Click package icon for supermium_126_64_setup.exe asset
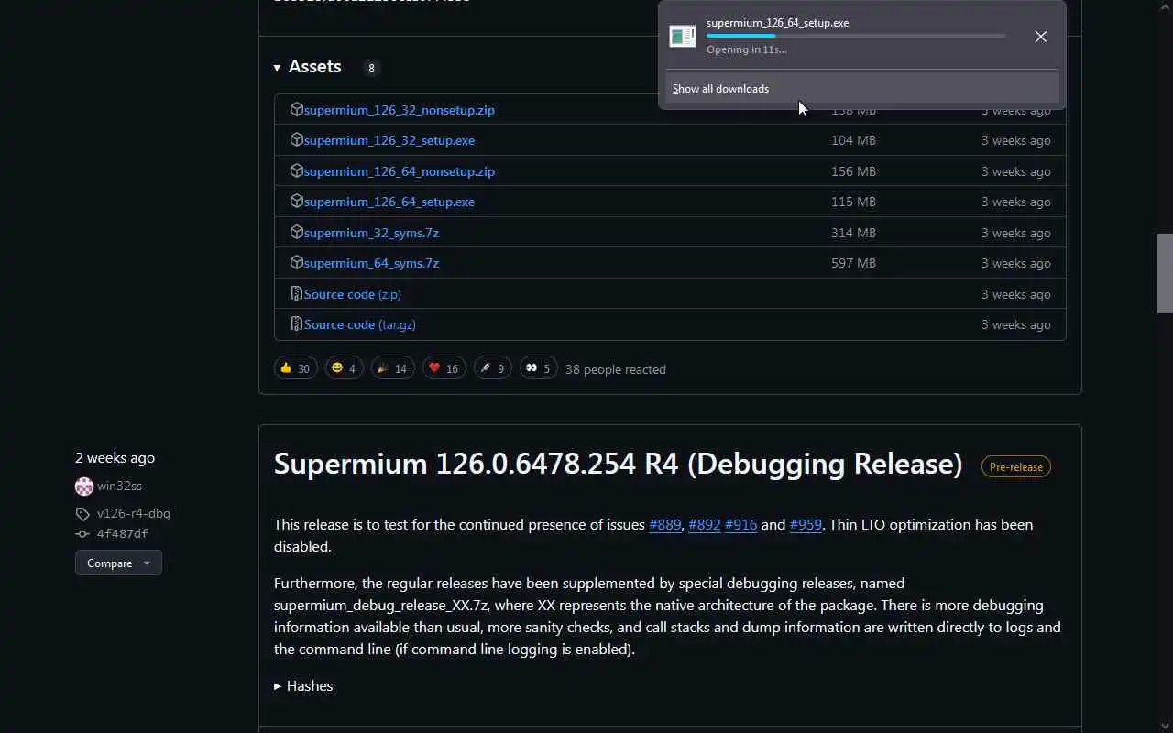Viewport: 1173px width, 733px height. pyautogui.click(x=296, y=201)
